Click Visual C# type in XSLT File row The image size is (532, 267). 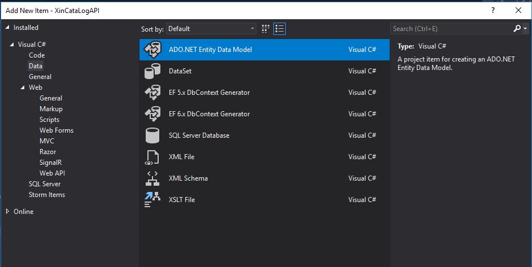point(363,199)
